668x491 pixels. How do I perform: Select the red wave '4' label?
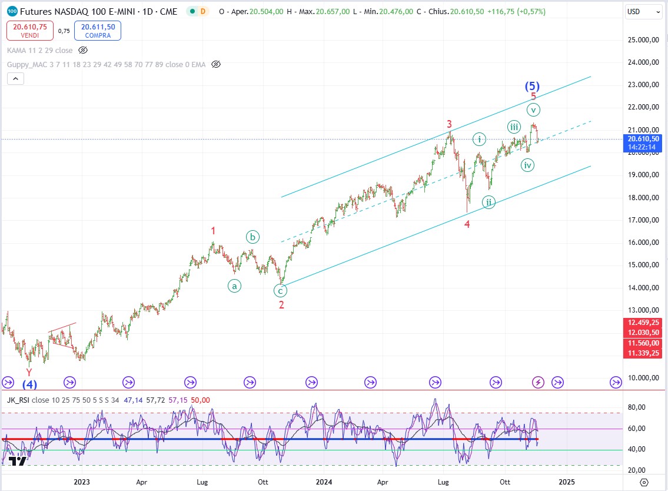pos(467,224)
